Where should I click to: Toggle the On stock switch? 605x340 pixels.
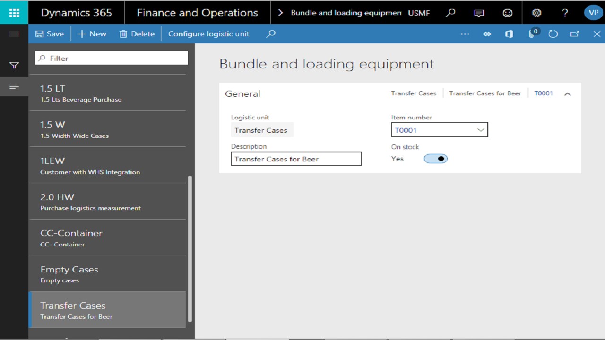(x=435, y=159)
